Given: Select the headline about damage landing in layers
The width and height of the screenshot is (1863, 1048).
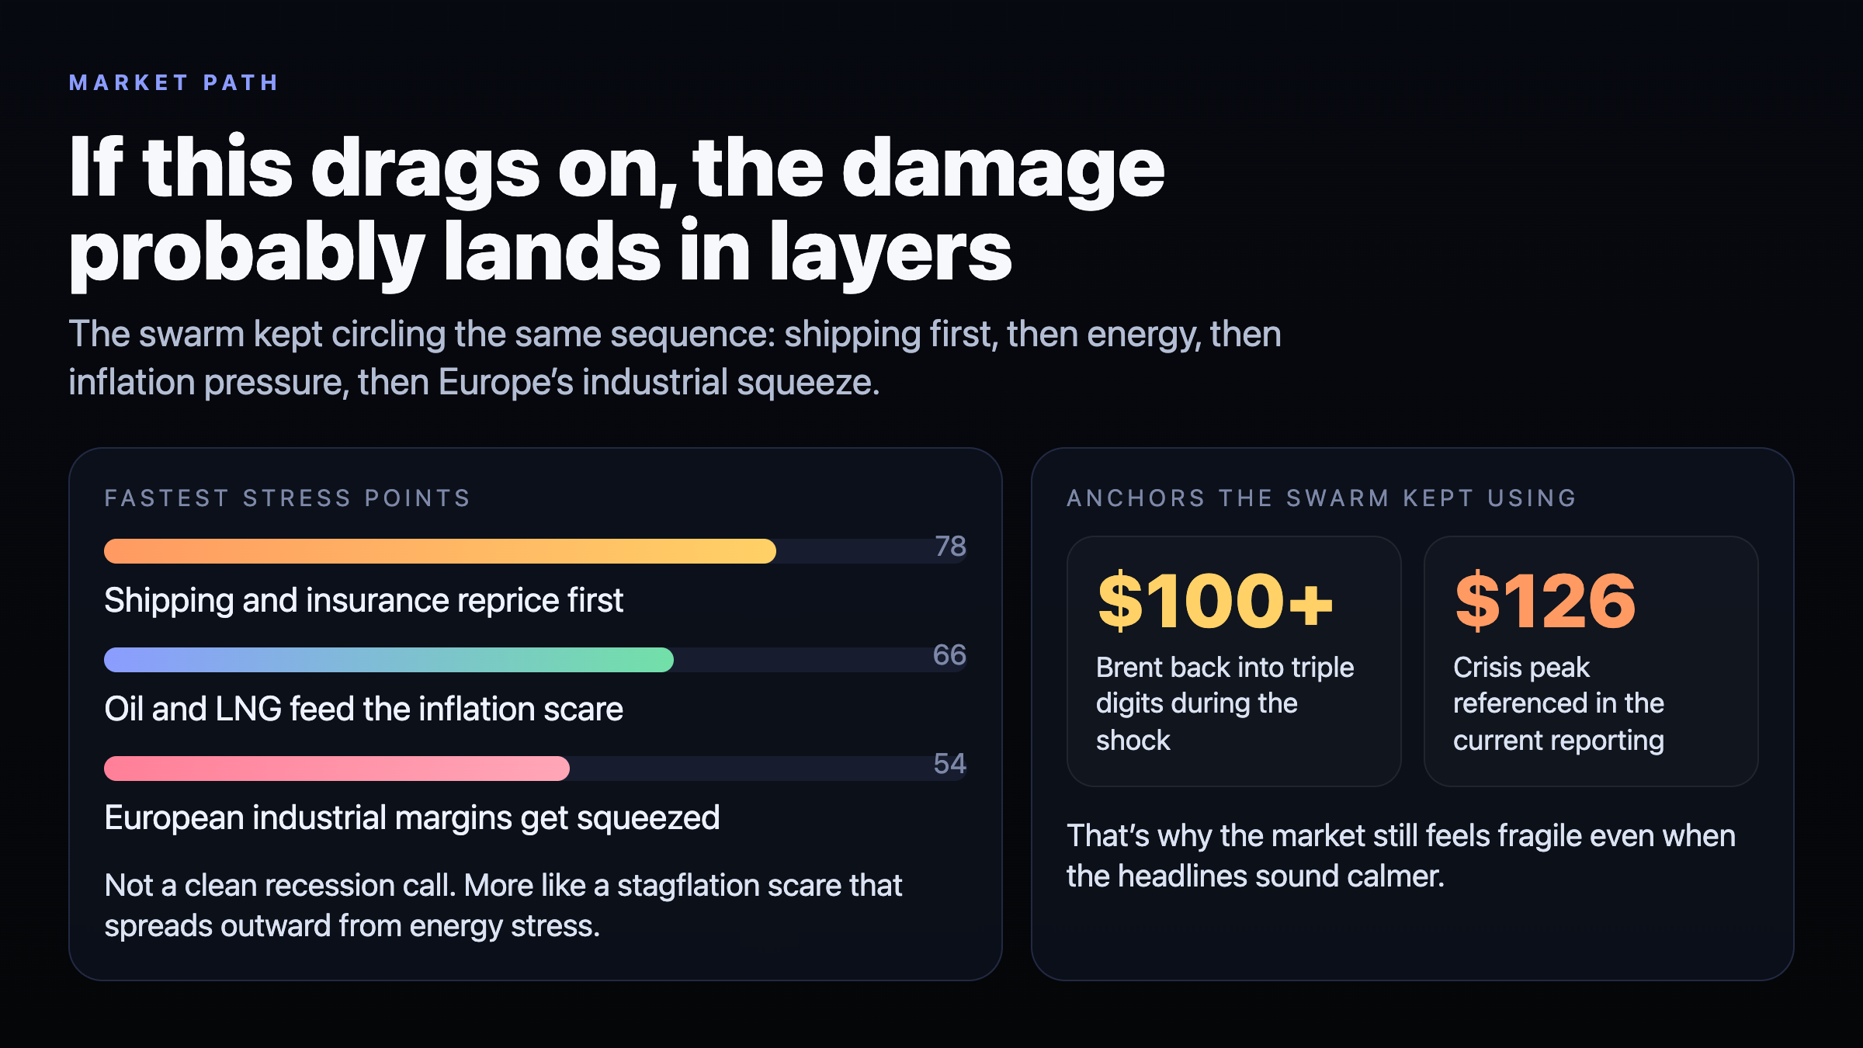Looking at the screenshot, I should coord(616,208).
